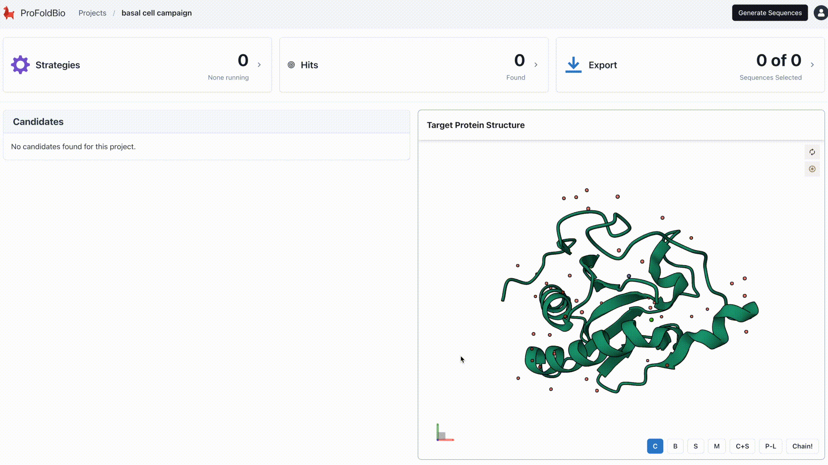Expand Strategies card with chevron arrow
828x465 pixels.
(x=259, y=65)
